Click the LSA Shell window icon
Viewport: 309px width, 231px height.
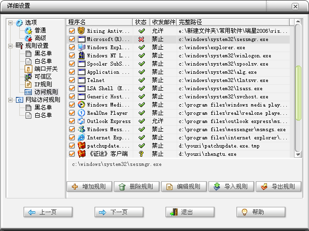[x=82, y=88]
